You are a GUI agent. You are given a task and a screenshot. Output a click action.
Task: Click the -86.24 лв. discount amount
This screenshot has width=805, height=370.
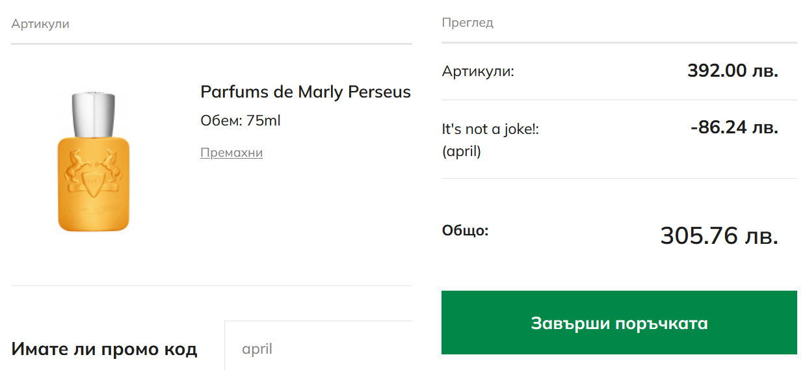pos(734,127)
